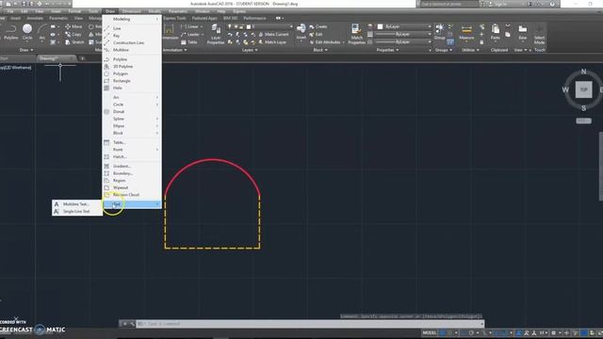Select Line from the Draw menu
Image resolution: width=603 pixels, height=339 pixels.
pos(131,28)
